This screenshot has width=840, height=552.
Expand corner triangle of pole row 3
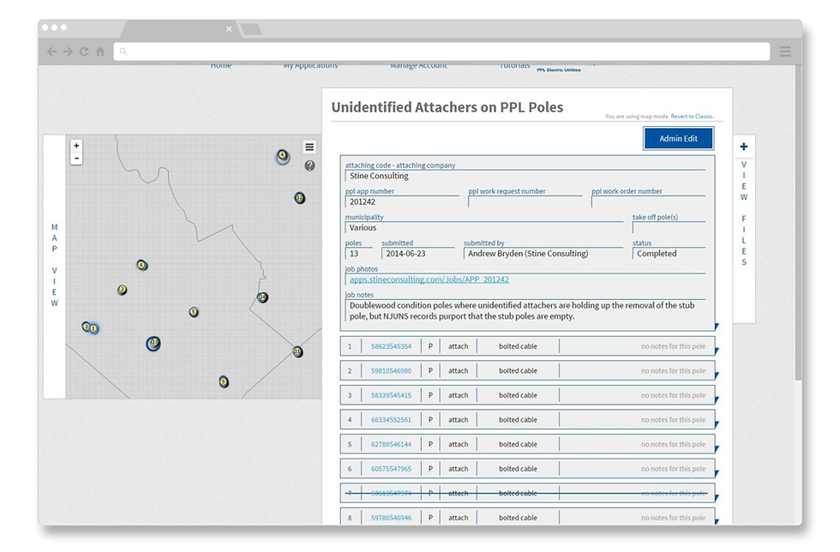717,400
